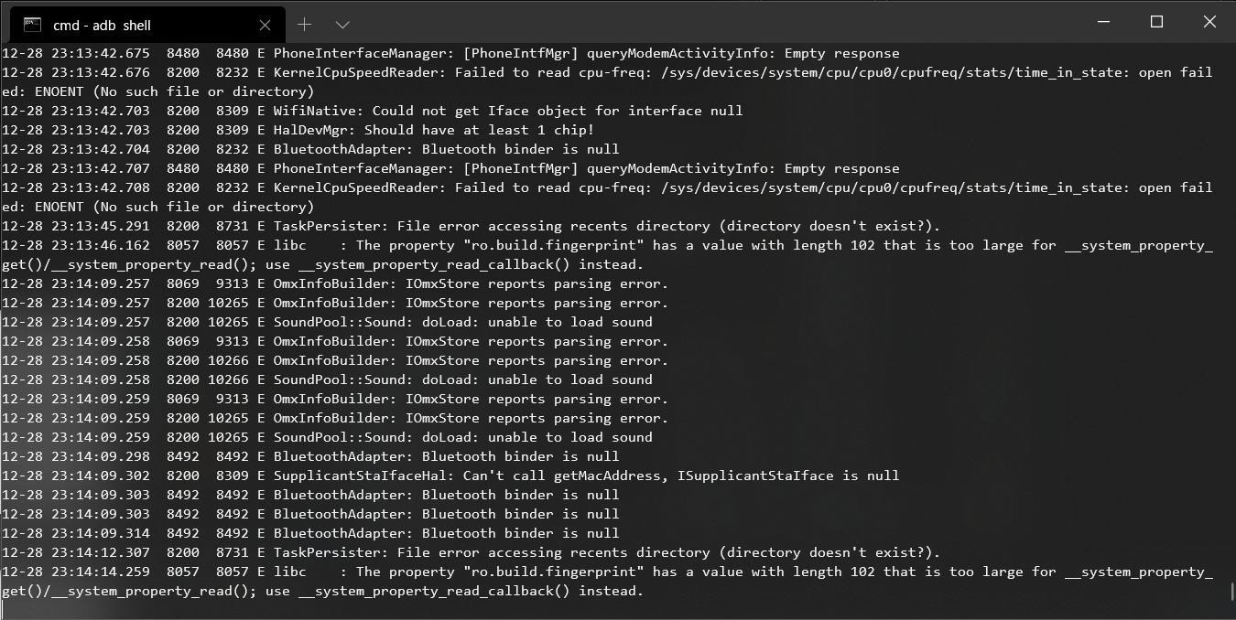The height and width of the screenshot is (620, 1236).
Task: Close the "cmd - adb shell" tab
Action: coord(265,25)
